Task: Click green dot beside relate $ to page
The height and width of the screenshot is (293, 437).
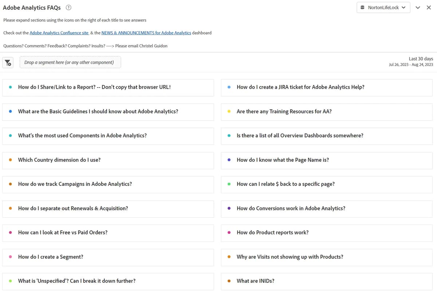Action: click(x=229, y=184)
